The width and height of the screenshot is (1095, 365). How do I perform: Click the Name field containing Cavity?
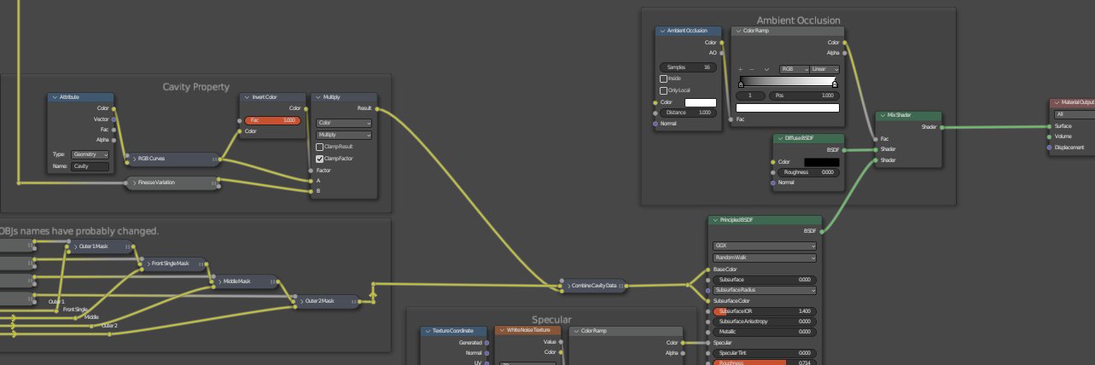coord(90,166)
